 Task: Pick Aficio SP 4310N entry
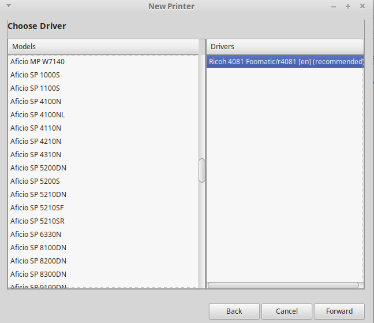coord(103,155)
